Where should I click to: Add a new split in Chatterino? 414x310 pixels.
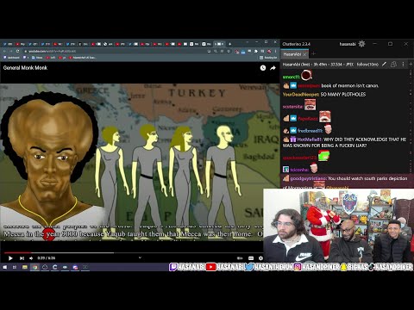[411, 65]
